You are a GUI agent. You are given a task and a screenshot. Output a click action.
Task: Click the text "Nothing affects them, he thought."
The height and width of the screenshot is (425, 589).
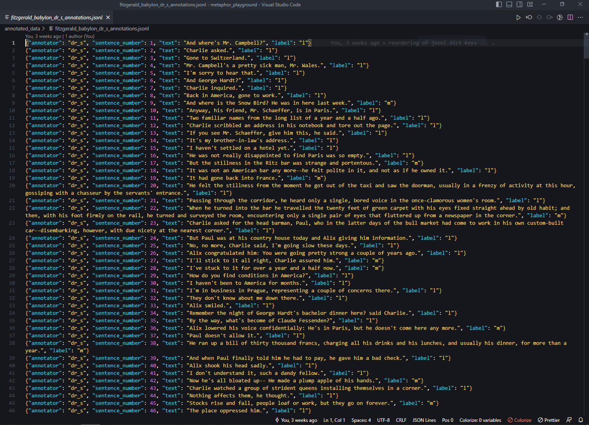click(x=240, y=396)
